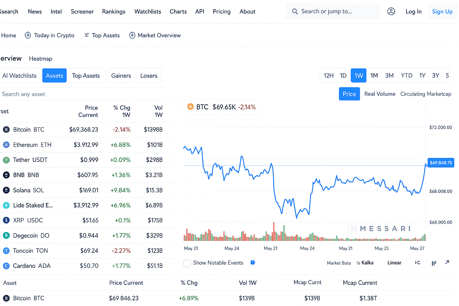This screenshot has width=459, height=306.
Task: Click the $69.848.75 price marker
Action: point(441,163)
